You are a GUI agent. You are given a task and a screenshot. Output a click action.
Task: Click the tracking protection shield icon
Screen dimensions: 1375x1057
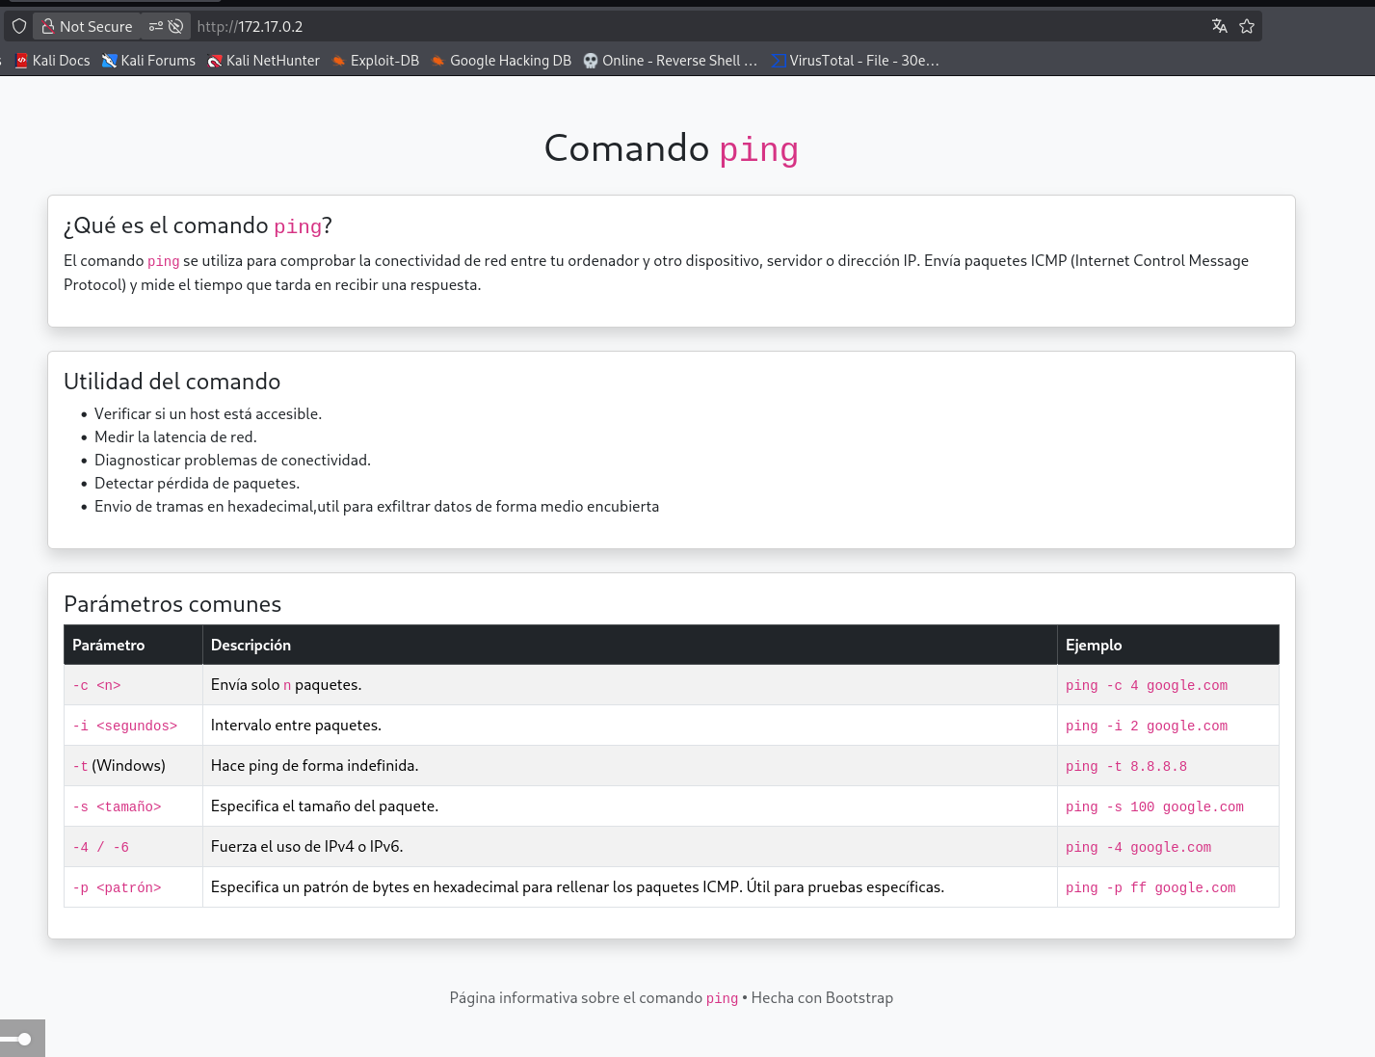pos(19,26)
